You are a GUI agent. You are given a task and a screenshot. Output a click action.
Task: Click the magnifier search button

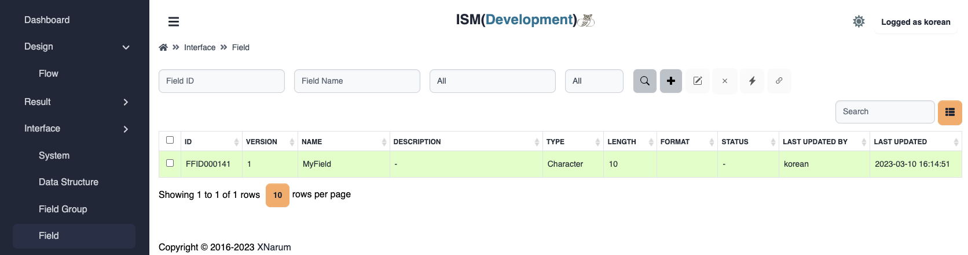[644, 81]
